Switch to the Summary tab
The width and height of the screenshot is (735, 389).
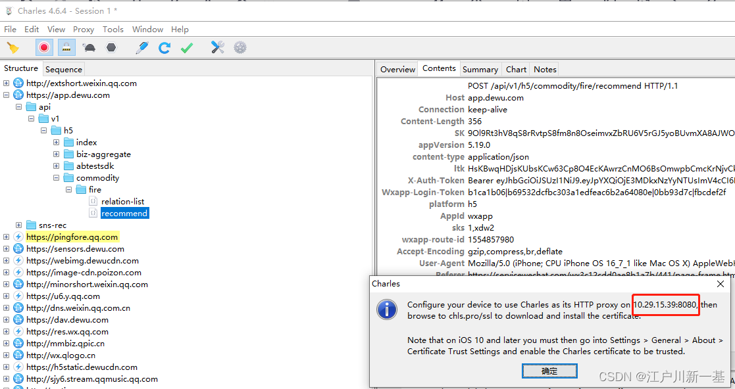coord(480,69)
